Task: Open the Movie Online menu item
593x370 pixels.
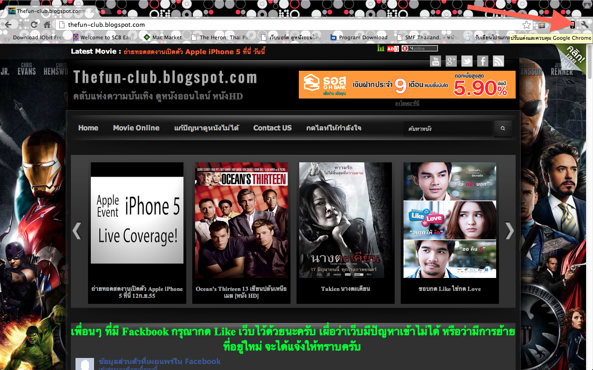Action: click(136, 128)
